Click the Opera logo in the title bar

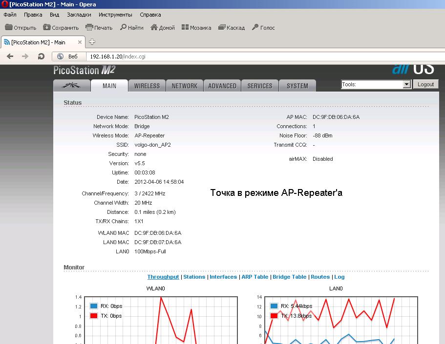pos(4,4)
